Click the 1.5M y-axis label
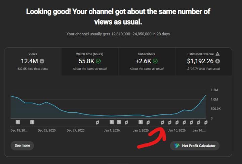The width and height of the screenshot is (242, 164). click(x=214, y=90)
